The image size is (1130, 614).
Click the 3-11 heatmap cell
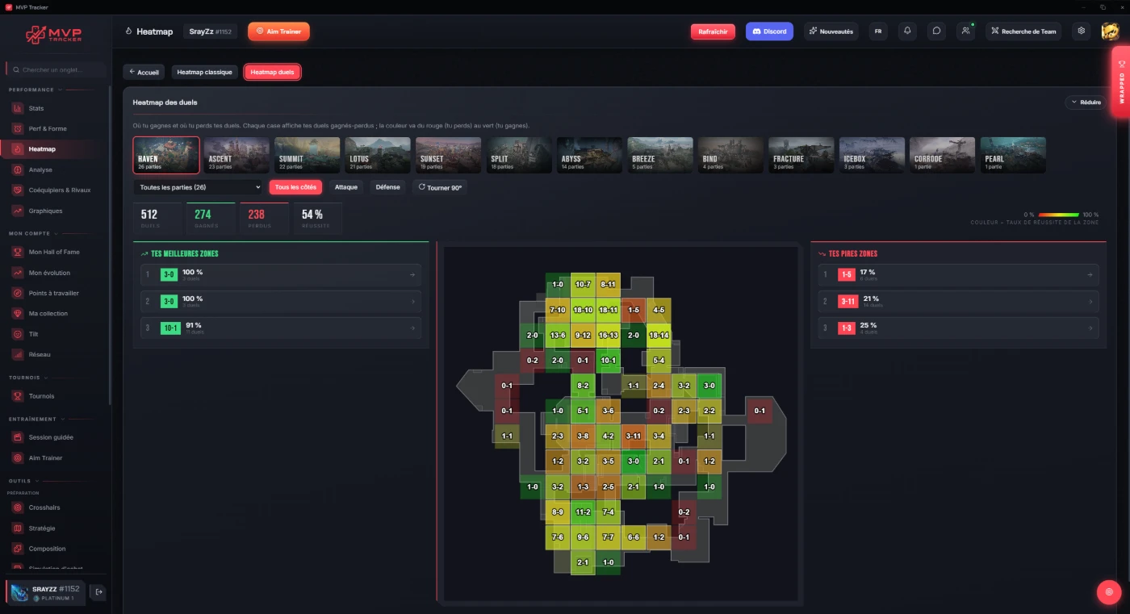(634, 436)
